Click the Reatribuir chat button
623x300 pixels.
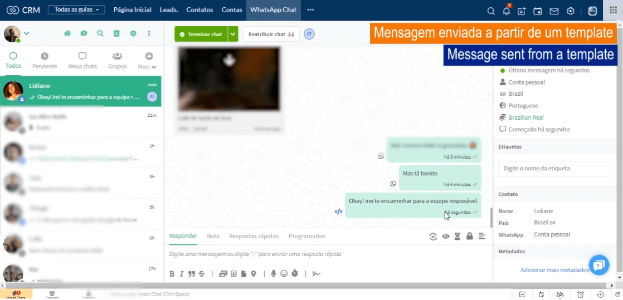coord(271,35)
